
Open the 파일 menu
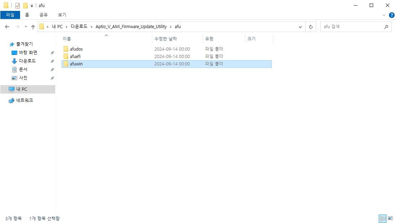[11, 15]
